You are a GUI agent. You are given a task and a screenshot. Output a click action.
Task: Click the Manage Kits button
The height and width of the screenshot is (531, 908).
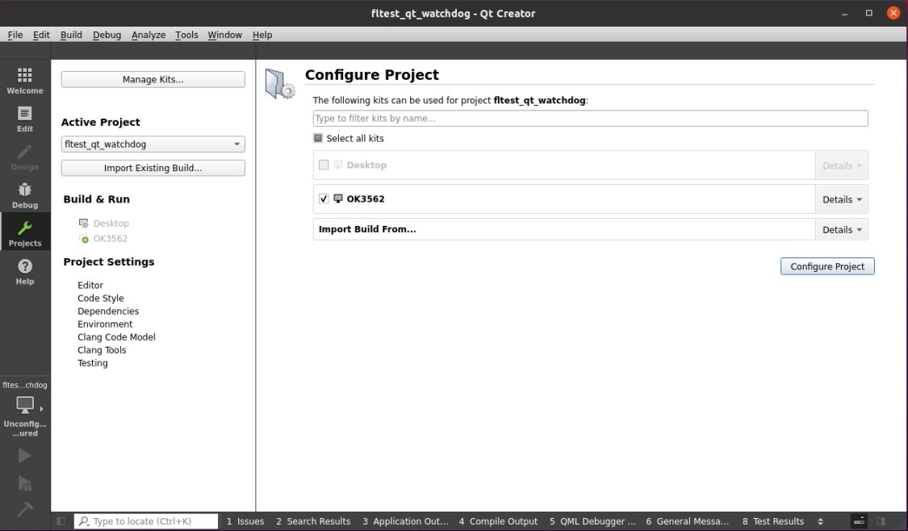click(153, 79)
